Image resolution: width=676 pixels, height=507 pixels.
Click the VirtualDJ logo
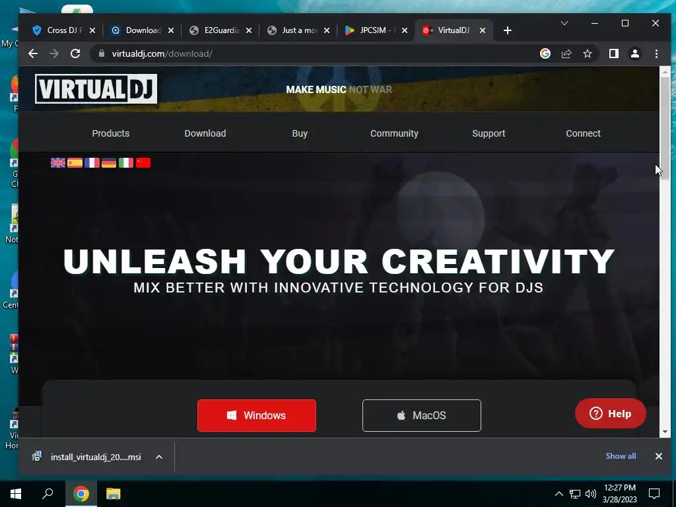[96, 89]
